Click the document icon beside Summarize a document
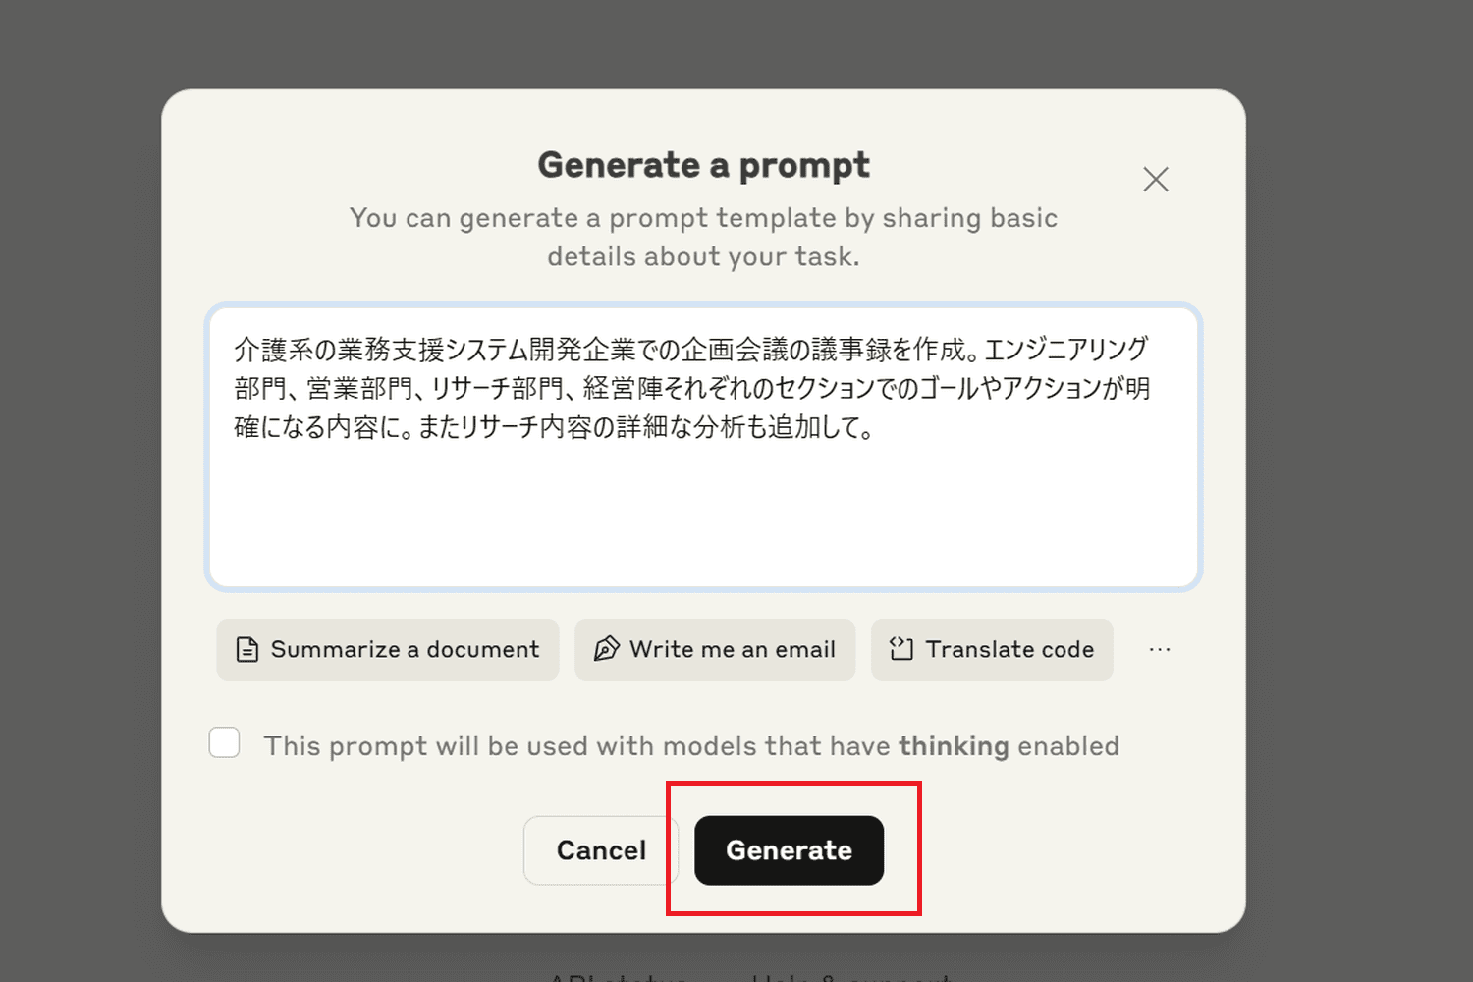 (x=247, y=650)
